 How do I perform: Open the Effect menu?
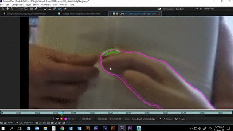(x=36, y=5)
